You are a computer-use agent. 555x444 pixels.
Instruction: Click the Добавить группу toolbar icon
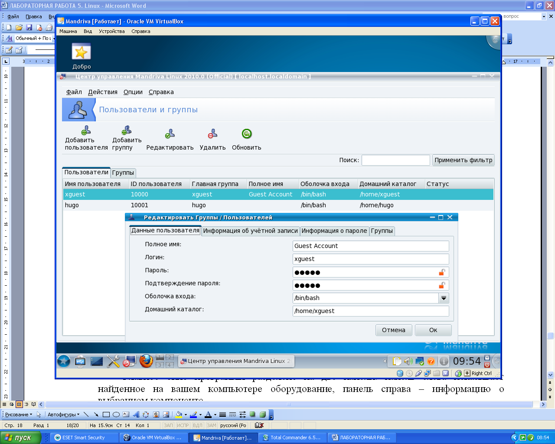click(x=127, y=130)
